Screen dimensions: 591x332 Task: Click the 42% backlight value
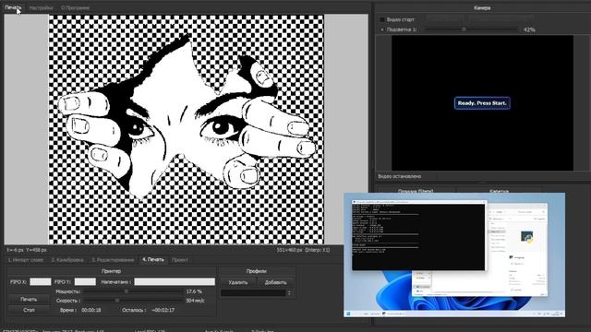pyautogui.click(x=529, y=30)
